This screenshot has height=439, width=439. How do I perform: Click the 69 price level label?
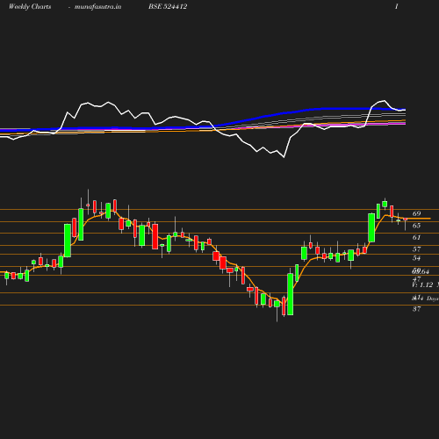[x=416, y=213]
